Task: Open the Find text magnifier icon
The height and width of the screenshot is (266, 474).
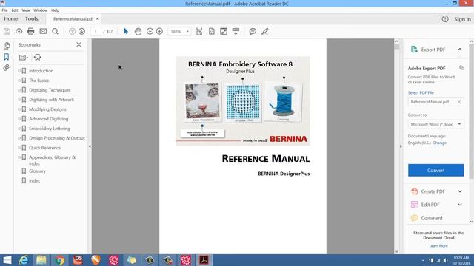Action: [55, 31]
